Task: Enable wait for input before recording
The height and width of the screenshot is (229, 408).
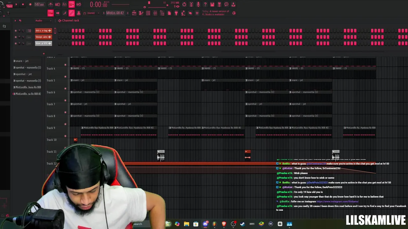Action: click(x=58, y=4)
